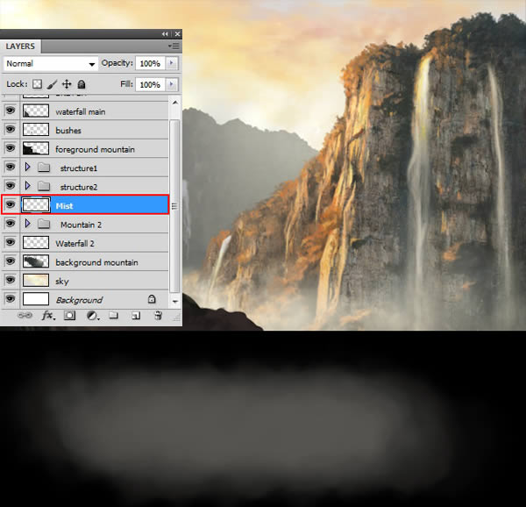Click the bushes layer thumbnail
Image resolution: width=526 pixels, height=507 pixels.
[36, 130]
